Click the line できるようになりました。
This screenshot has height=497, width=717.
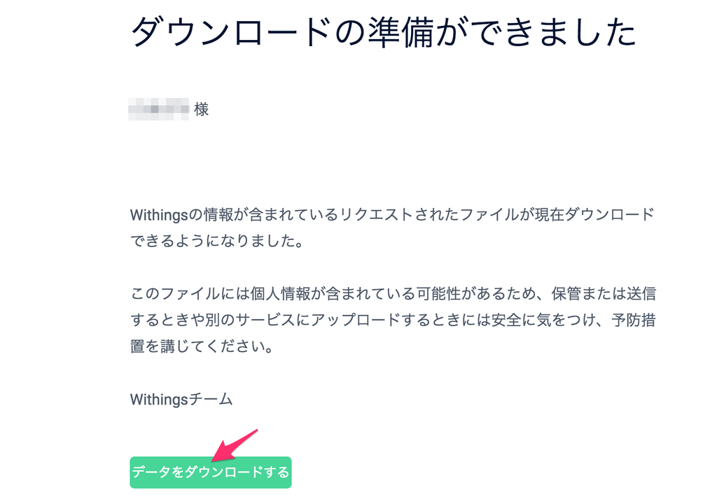(217, 241)
